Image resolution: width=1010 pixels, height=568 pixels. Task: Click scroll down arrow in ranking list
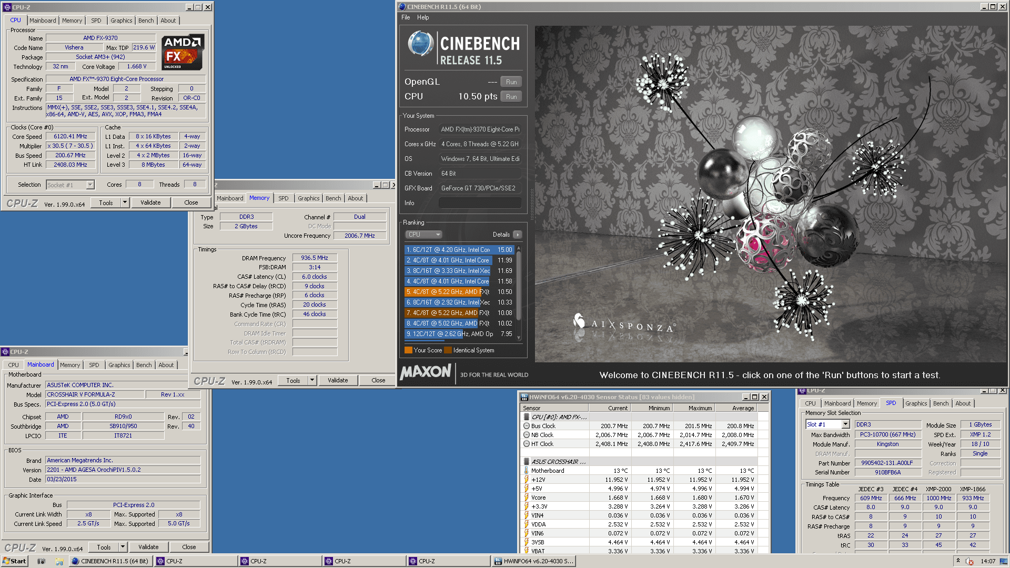[x=519, y=338]
